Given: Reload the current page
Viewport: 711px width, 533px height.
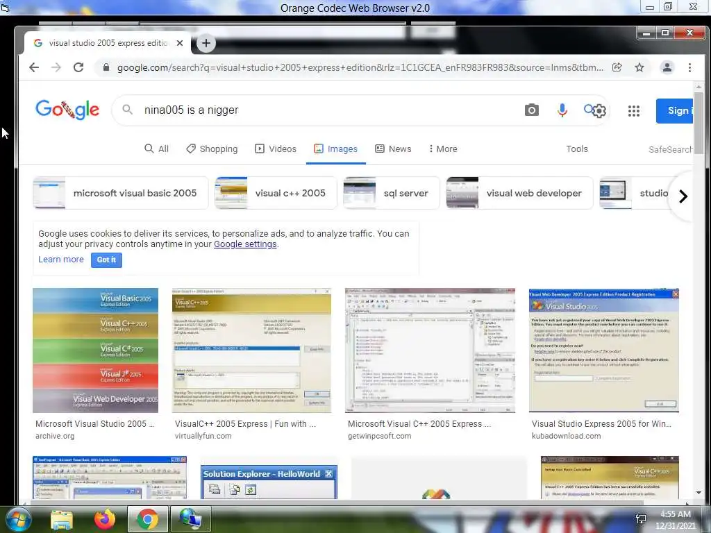Looking at the screenshot, I should coord(78,67).
